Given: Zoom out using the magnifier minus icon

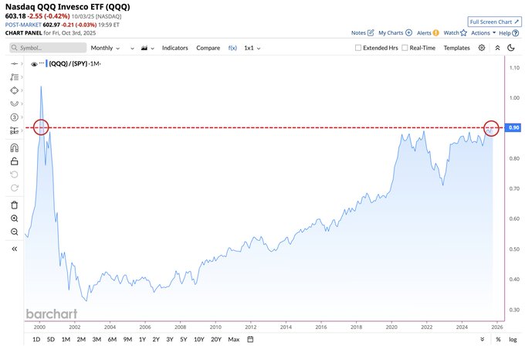Looking at the screenshot, I should click(x=15, y=232).
